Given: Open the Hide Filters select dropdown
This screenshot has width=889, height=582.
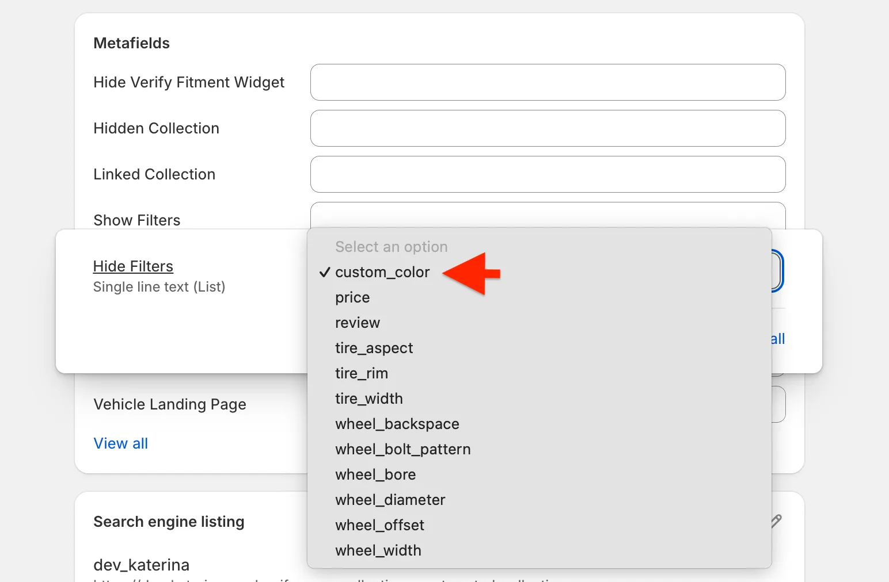Looking at the screenshot, I should (777, 271).
